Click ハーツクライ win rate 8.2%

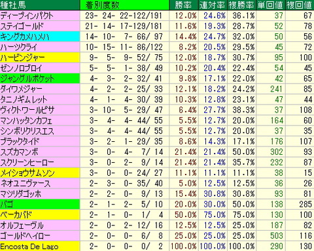tap(188, 47)
